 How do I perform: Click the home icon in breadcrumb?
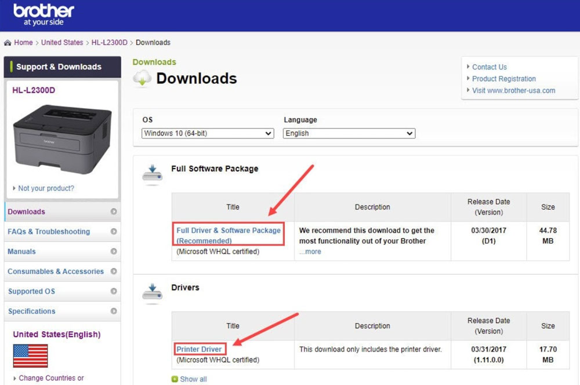[8, 43]
